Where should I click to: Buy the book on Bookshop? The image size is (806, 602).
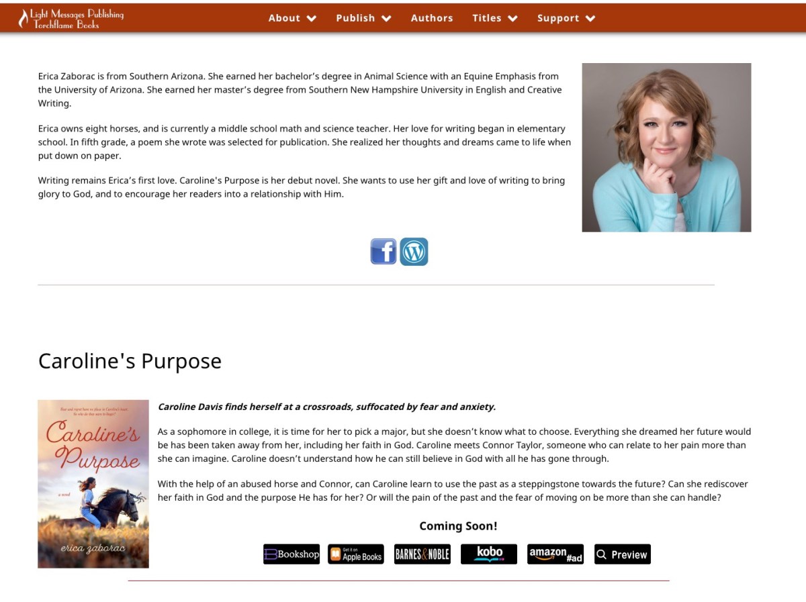[x=292, y=554]
